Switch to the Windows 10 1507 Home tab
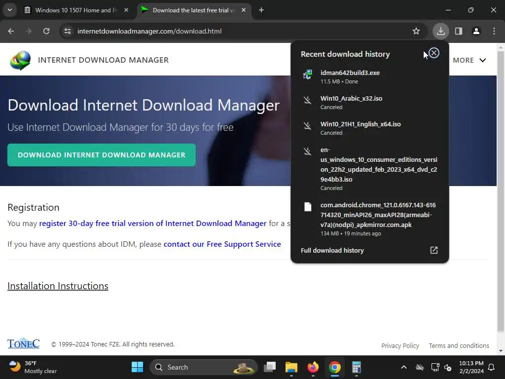Screen dimensions: 505x379 (x=76, y=10)
